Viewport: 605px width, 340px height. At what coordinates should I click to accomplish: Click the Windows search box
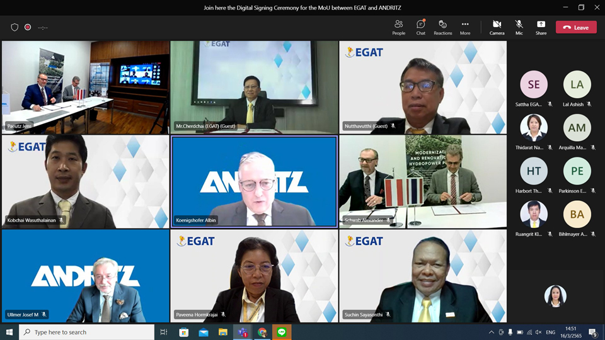click(87, 332)
